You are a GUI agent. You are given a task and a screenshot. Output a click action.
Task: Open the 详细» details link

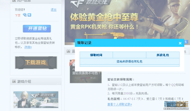click(28, 47)
